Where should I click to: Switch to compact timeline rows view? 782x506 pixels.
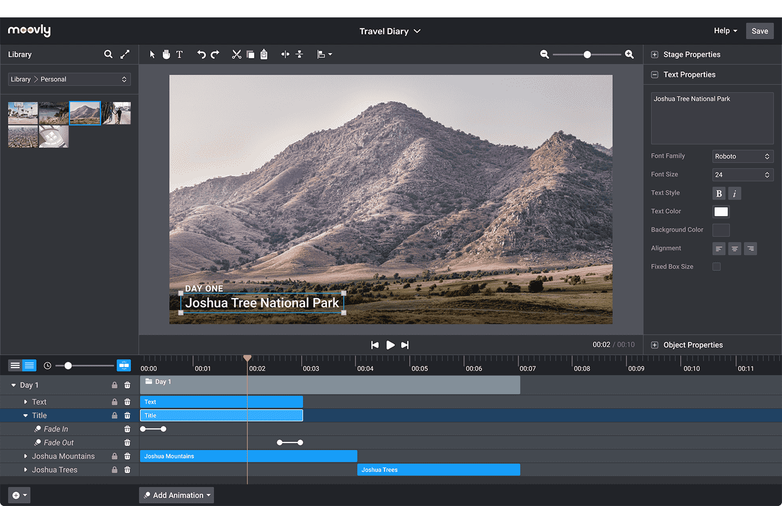click(x=15, y=365)
